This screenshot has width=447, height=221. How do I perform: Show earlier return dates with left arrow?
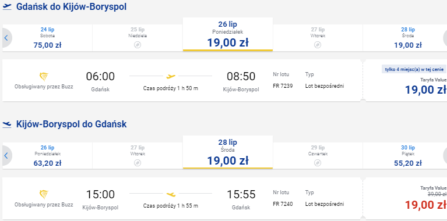click(x=6, y=156)
